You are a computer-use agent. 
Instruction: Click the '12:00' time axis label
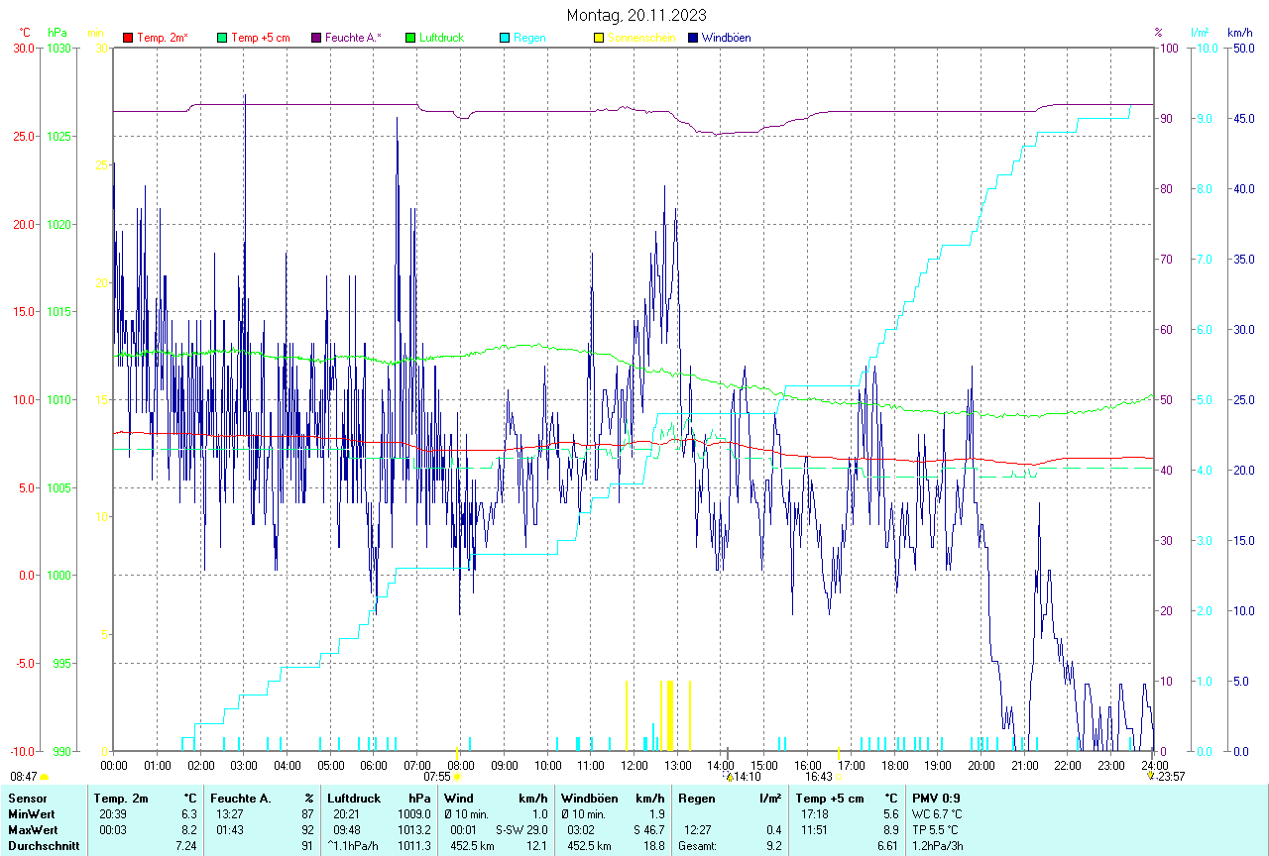click(x=634, y=765)
